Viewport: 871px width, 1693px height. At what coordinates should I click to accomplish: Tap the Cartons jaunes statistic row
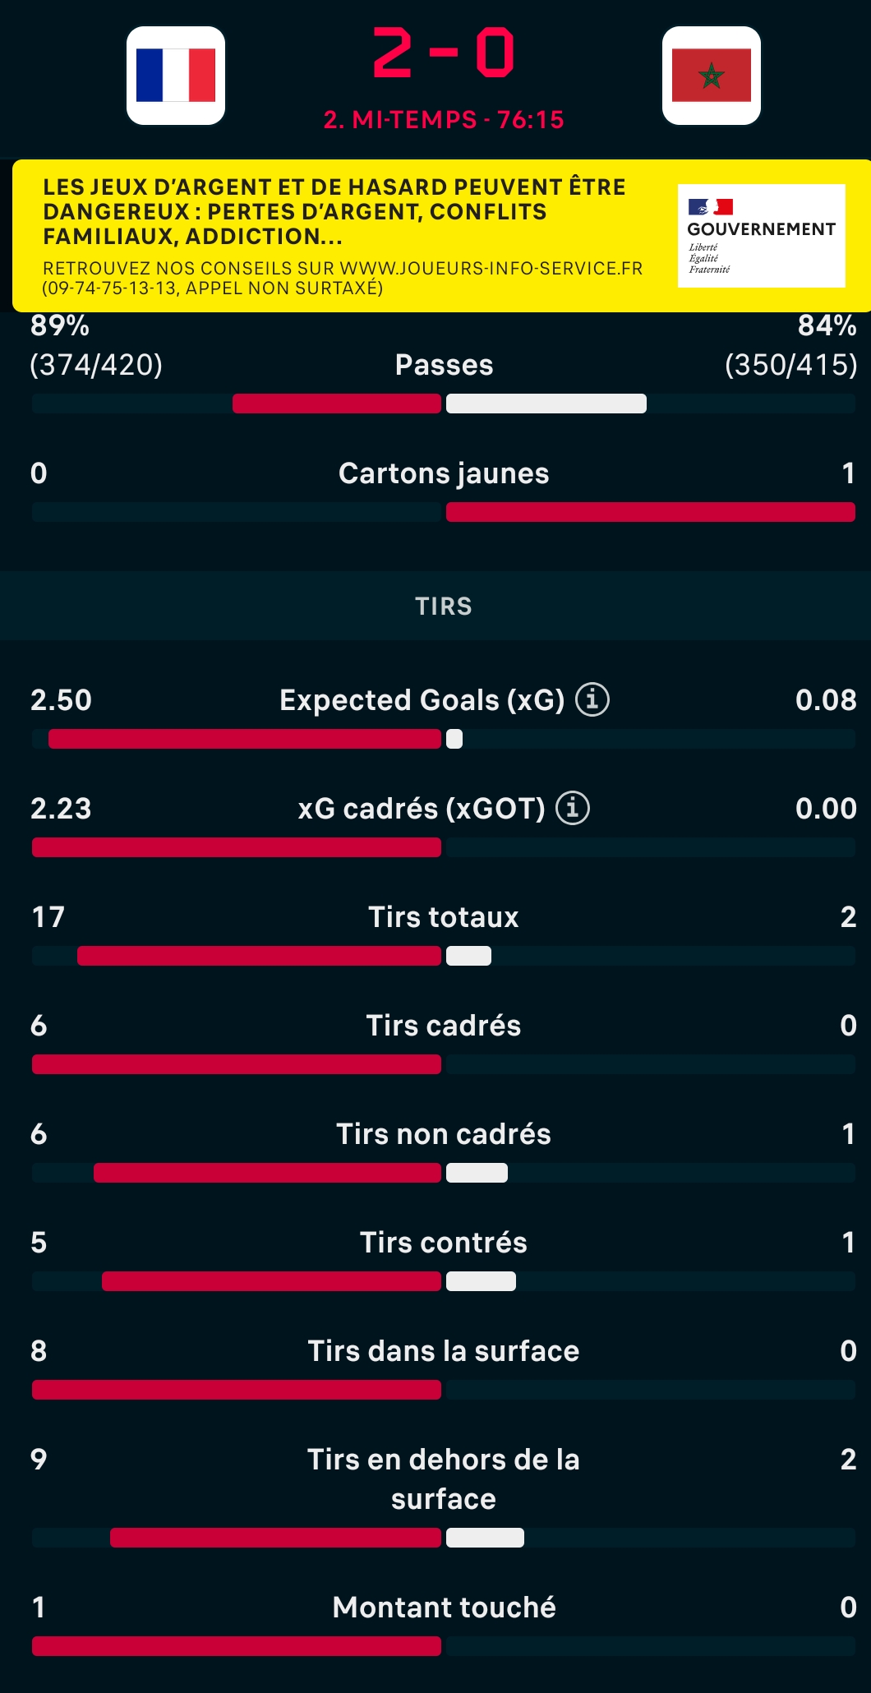[x=444, y=491]
